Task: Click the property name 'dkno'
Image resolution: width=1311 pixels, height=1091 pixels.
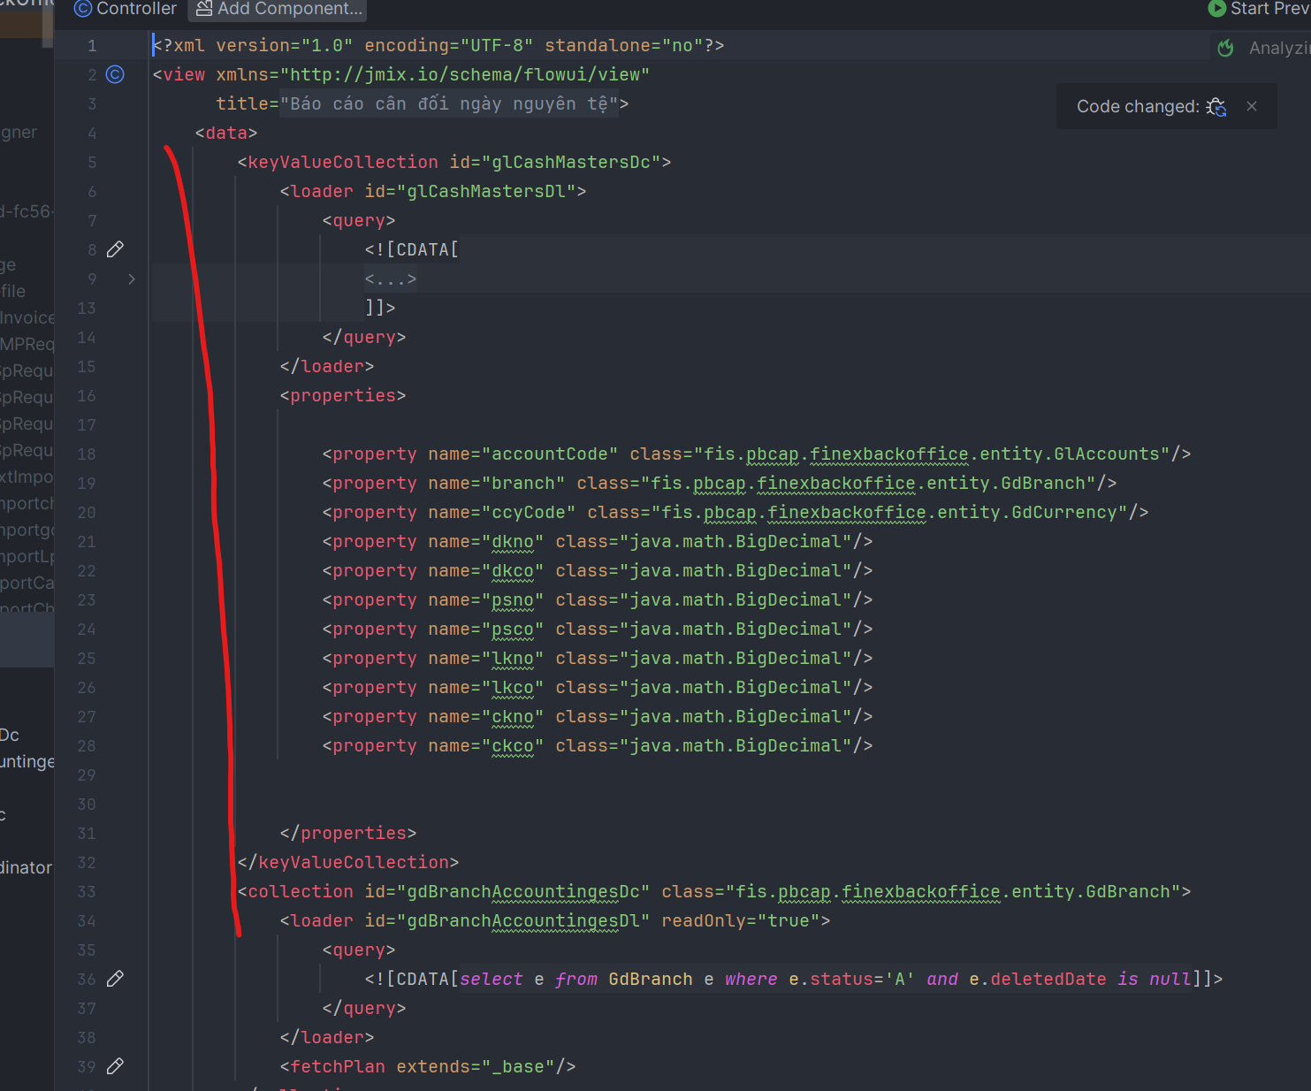Action: coord(513,541)
